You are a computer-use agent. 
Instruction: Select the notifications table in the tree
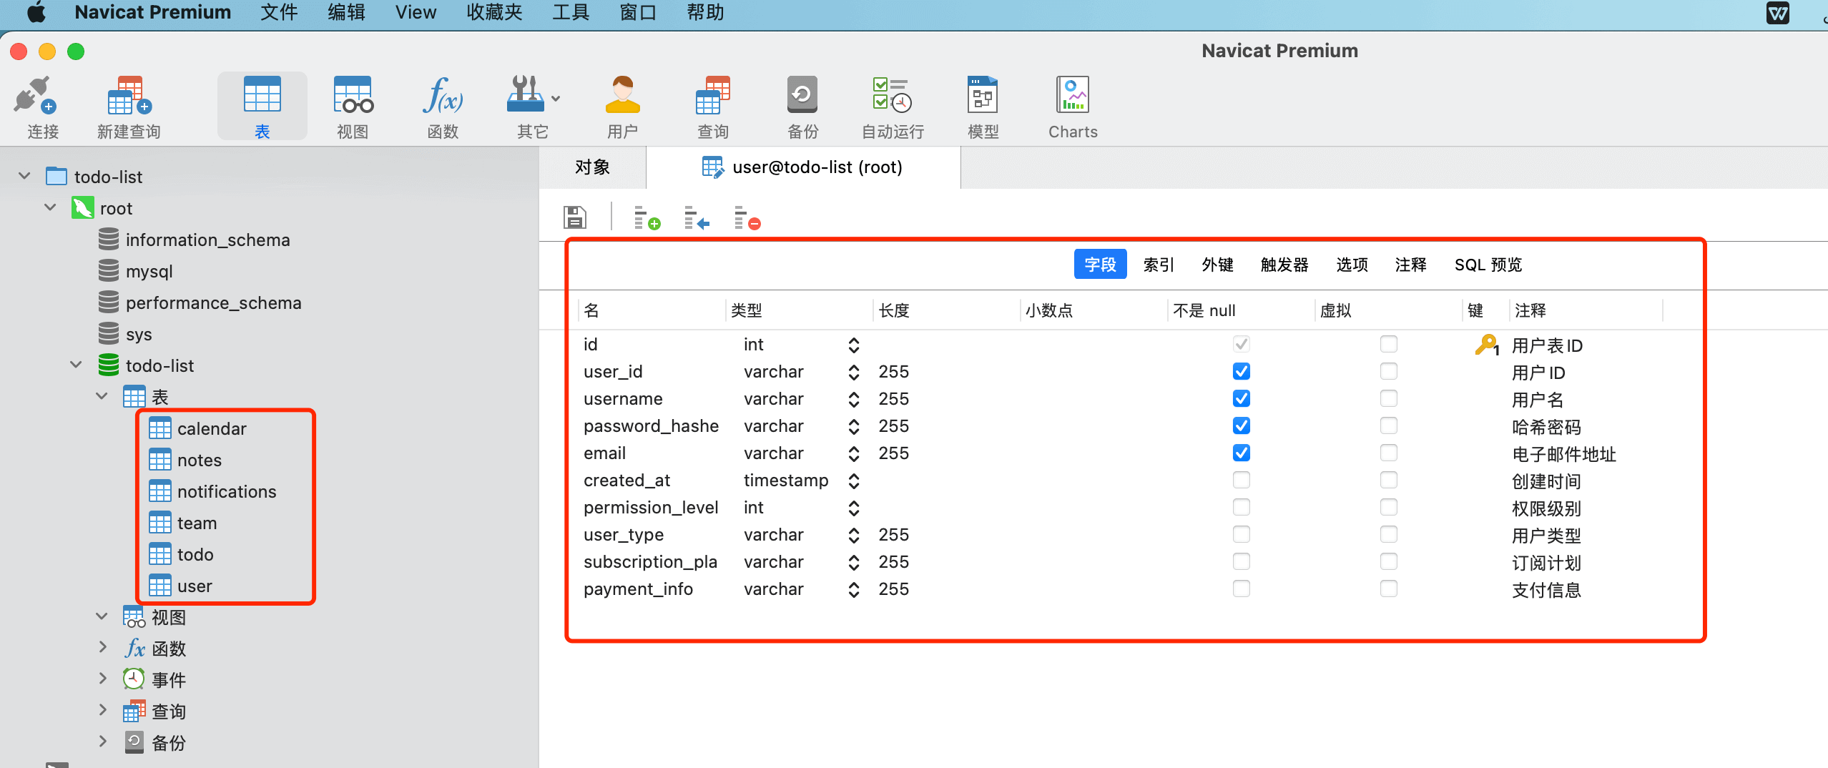[x=226, y=491]
